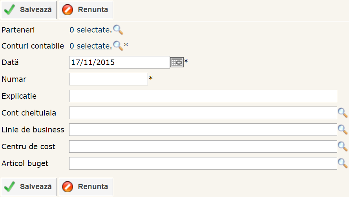Click the top Salvează button
The height and width of the screenshot is (197, 349).
pos(29,10)
